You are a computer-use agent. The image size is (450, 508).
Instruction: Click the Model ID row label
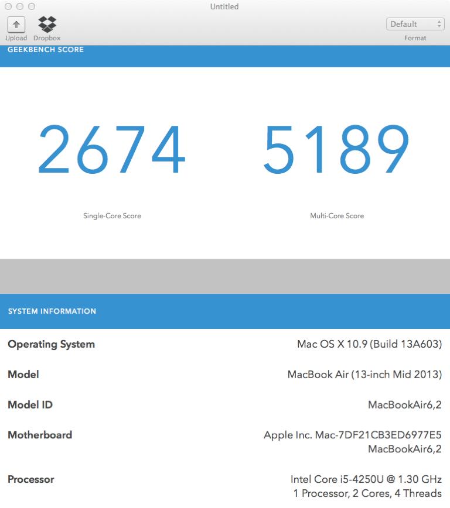[x=30, y=405]
